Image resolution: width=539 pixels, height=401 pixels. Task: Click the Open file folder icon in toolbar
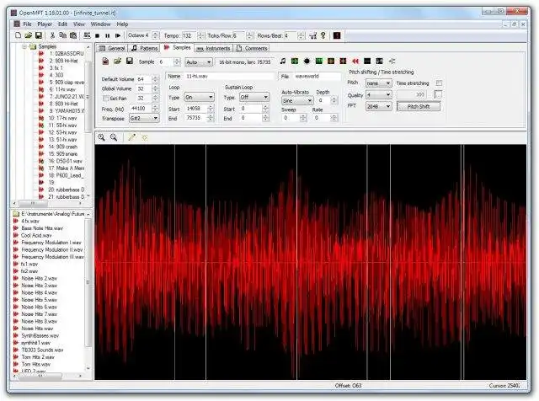pyautogui.click(x=28, y=35)
